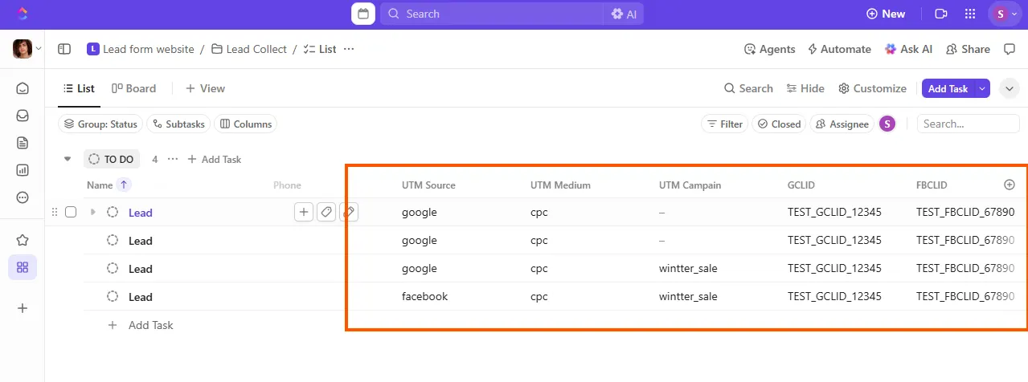Tick the first Lead row checkbox
The height and width of the screenshot is (382, 1028).
(x=71, y=212)
